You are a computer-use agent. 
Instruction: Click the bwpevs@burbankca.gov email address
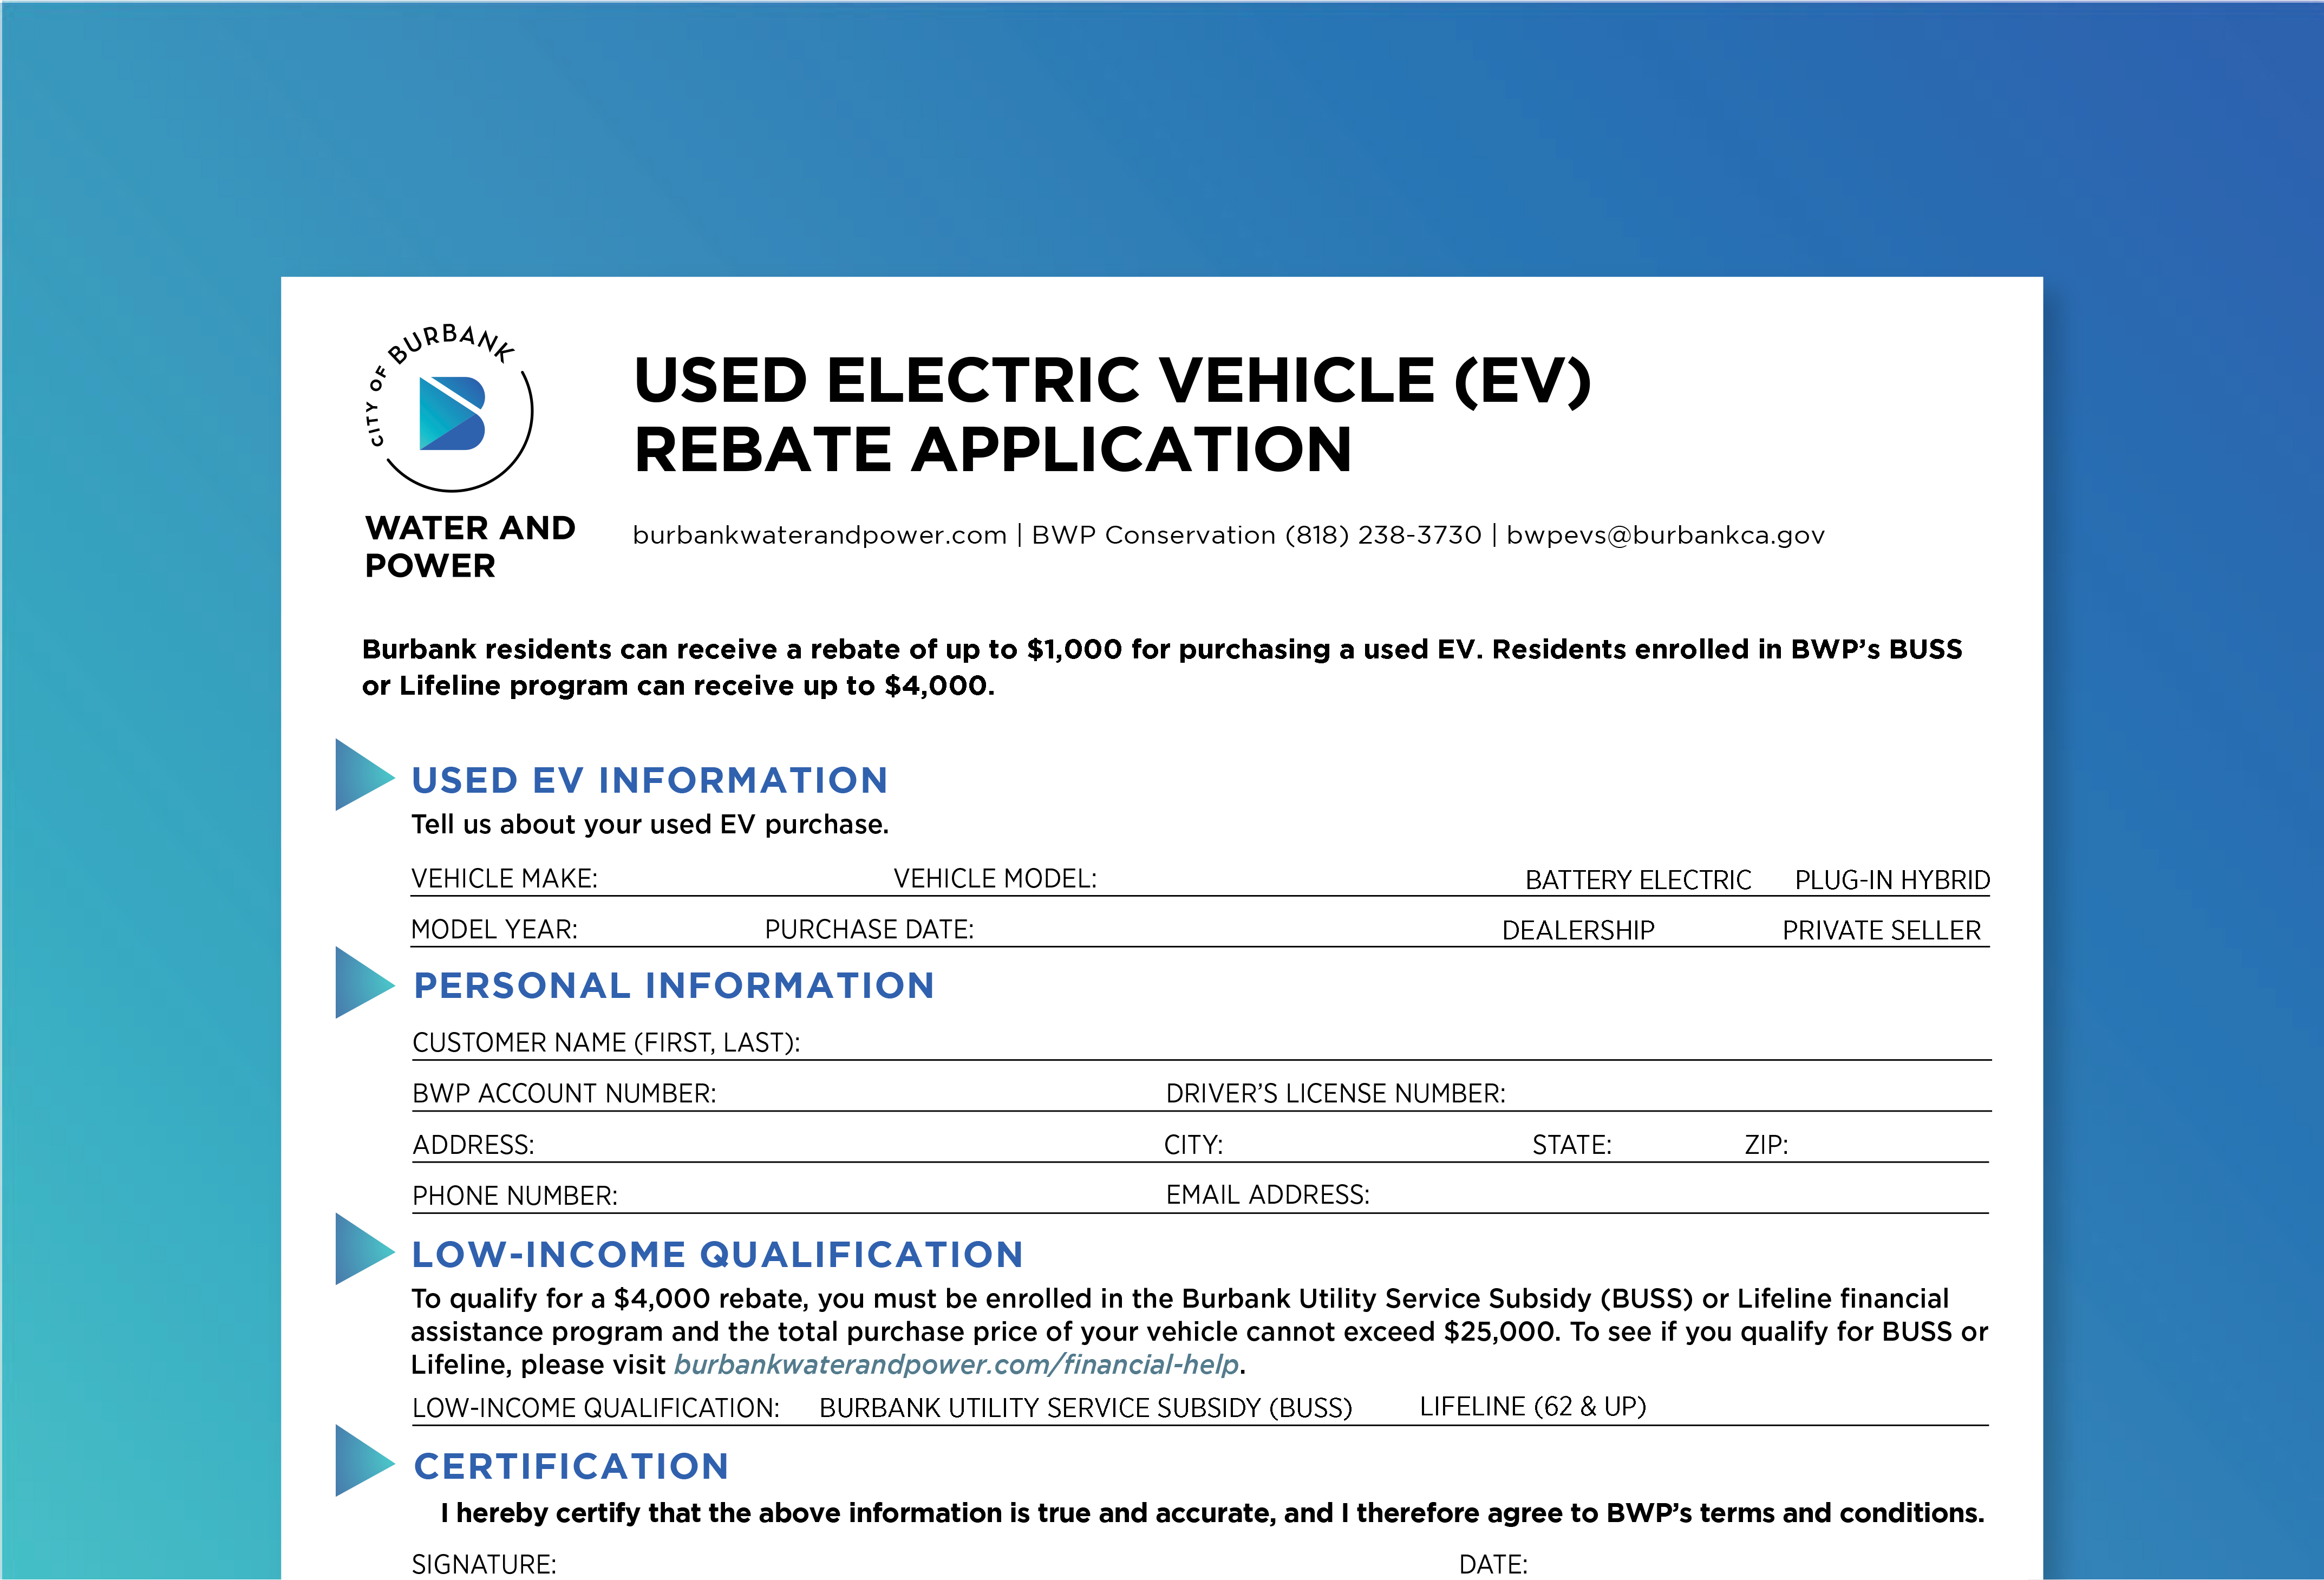[x=1665, y=535]
